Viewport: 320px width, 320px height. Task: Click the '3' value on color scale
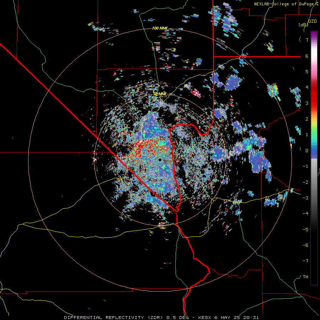click(307, 103)
